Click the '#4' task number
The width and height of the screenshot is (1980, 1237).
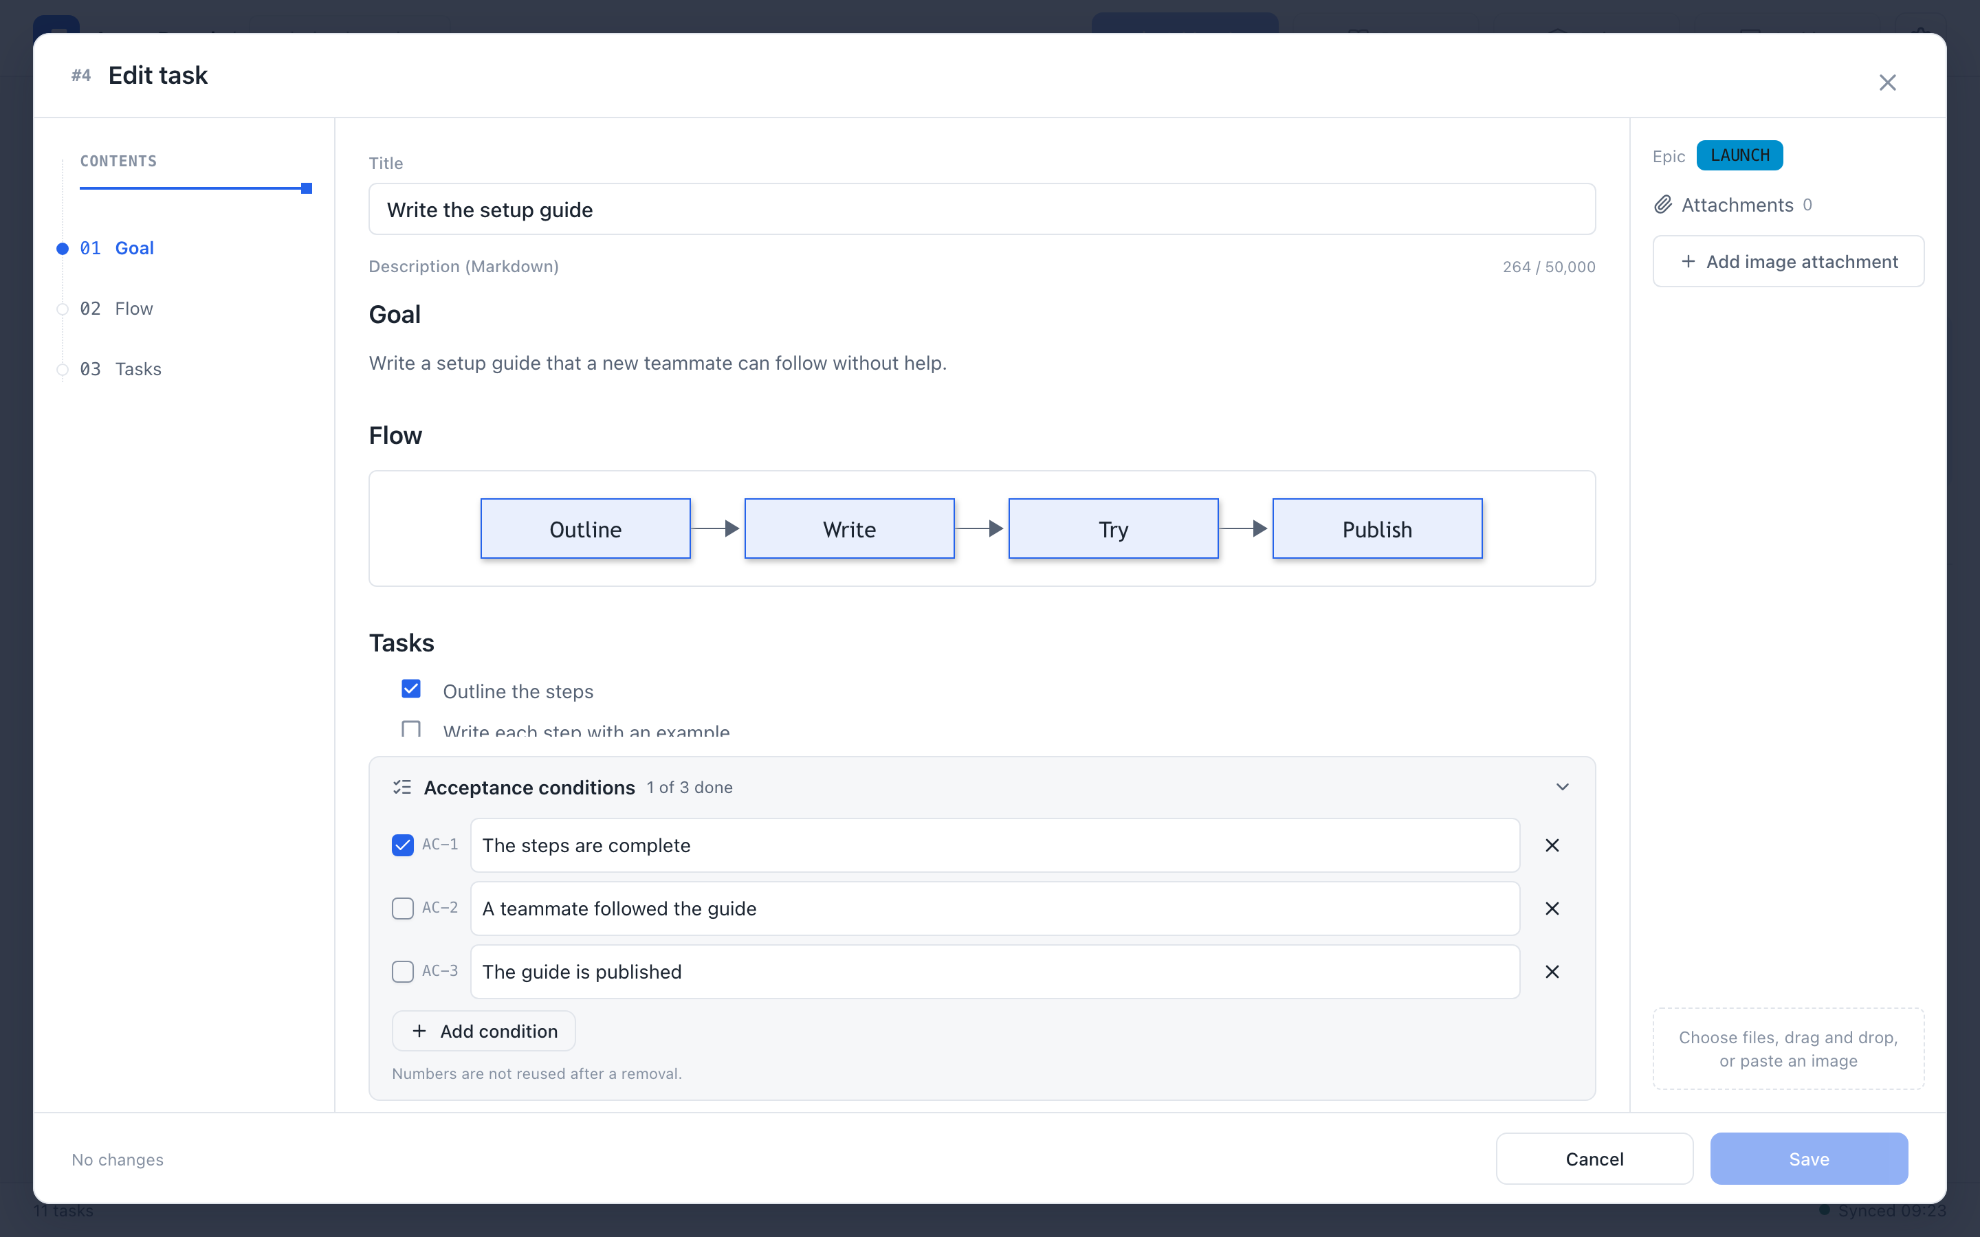click(x=81, y=76)
